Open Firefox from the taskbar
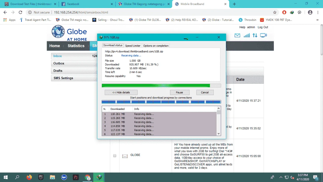 (x=29, y=177)
